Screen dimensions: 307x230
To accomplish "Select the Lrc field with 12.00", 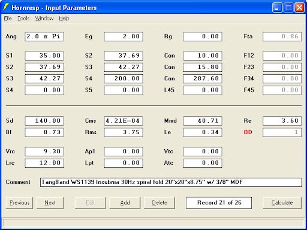I will click(44, 163).
